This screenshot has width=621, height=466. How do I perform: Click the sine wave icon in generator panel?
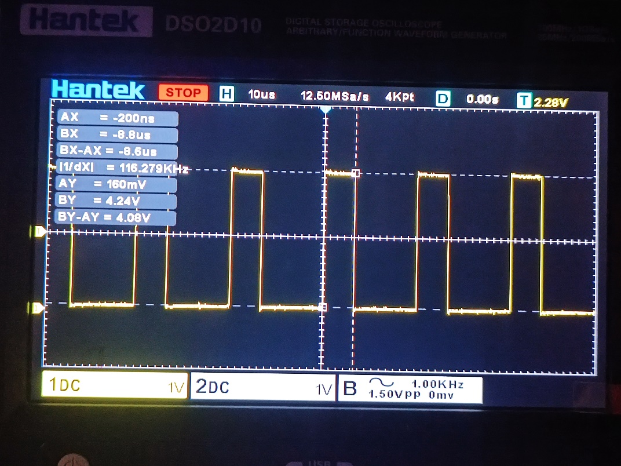tap(381, 382)
